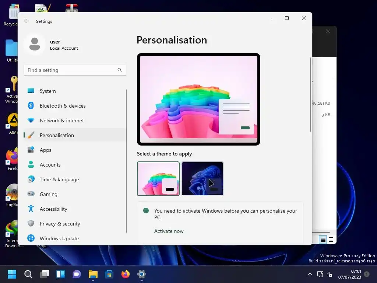The height and width of the screenshot is (283, 377).
Task: Select the Firefox desktop shortcut
Action: click(x=11, y=159)
